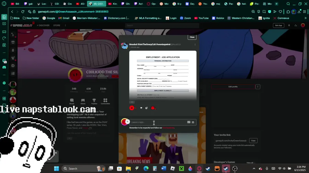The width and height of the screenshot is (309, 173).
Task: Click the site lock icon in the address bar
Action: (x=34, y=12)
